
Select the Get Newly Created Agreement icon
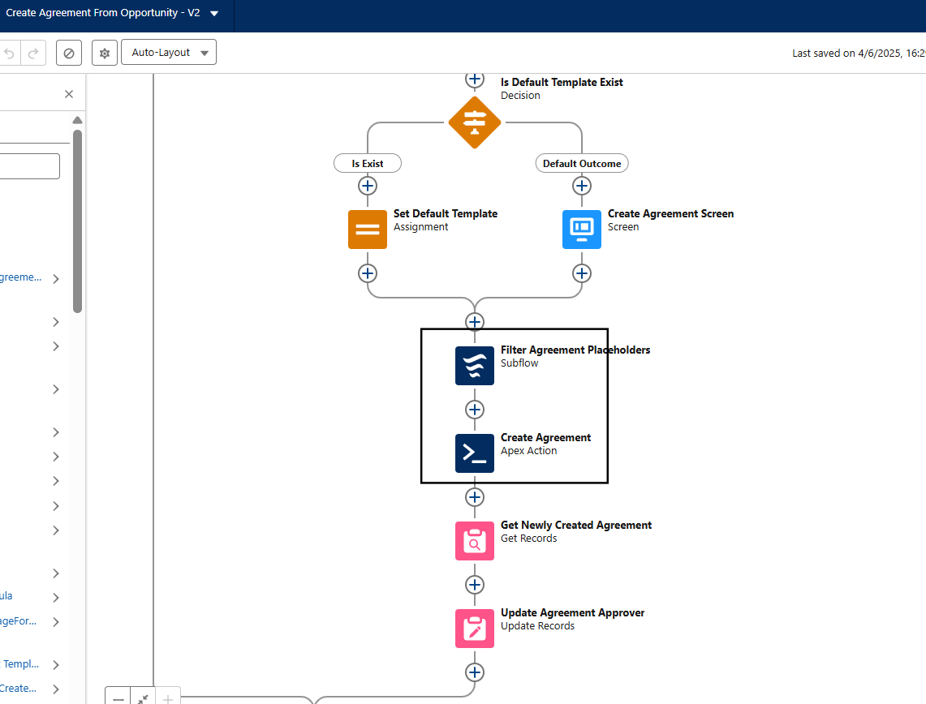(x=474, y=541)
